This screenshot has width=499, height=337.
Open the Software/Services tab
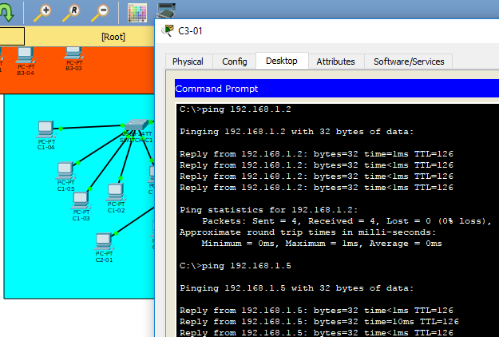click(x=409, y=61)
